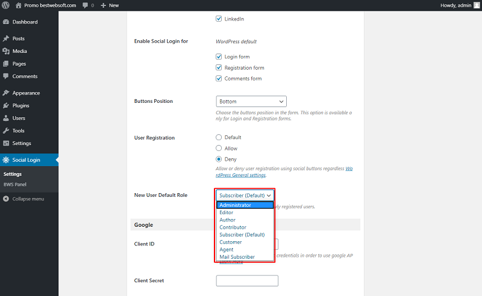The height and width of the screenshot is (296, 482).
Task: Select the Allow user registration radio
Action: tap(219, 149)
